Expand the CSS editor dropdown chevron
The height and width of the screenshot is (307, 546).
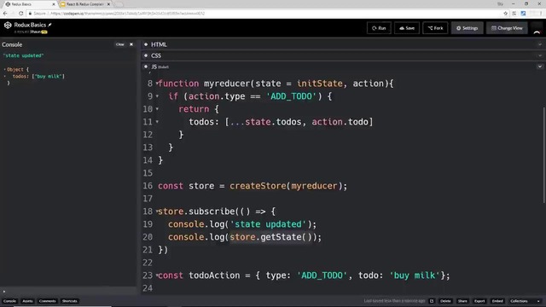coord(540,55)
